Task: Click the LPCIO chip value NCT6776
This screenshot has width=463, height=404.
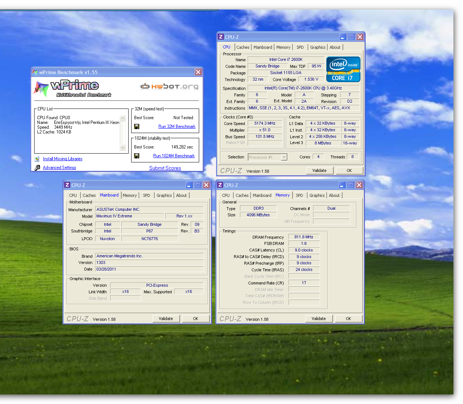Action: (150, 239)
